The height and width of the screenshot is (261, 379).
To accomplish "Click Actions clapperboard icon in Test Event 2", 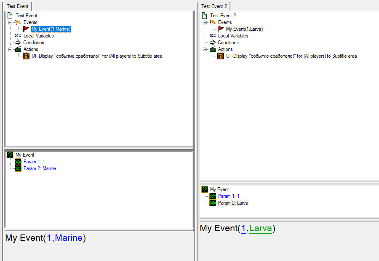I will point(213,49).
